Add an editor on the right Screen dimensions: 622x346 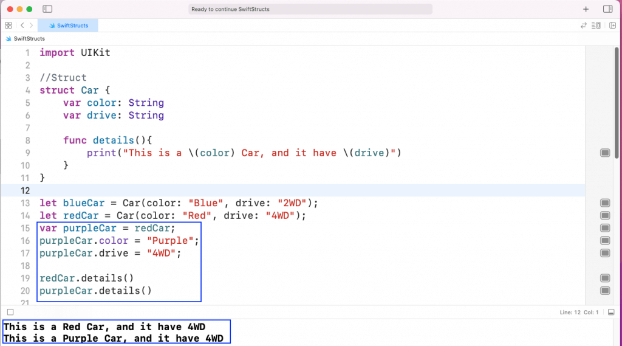pos(612,26)
